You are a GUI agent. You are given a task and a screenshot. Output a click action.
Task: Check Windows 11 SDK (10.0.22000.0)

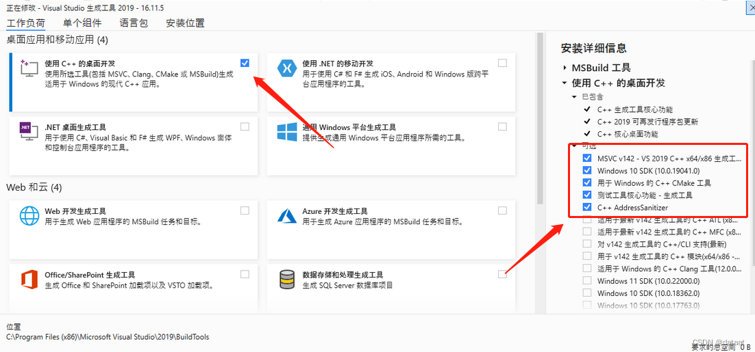click(587, 280)
